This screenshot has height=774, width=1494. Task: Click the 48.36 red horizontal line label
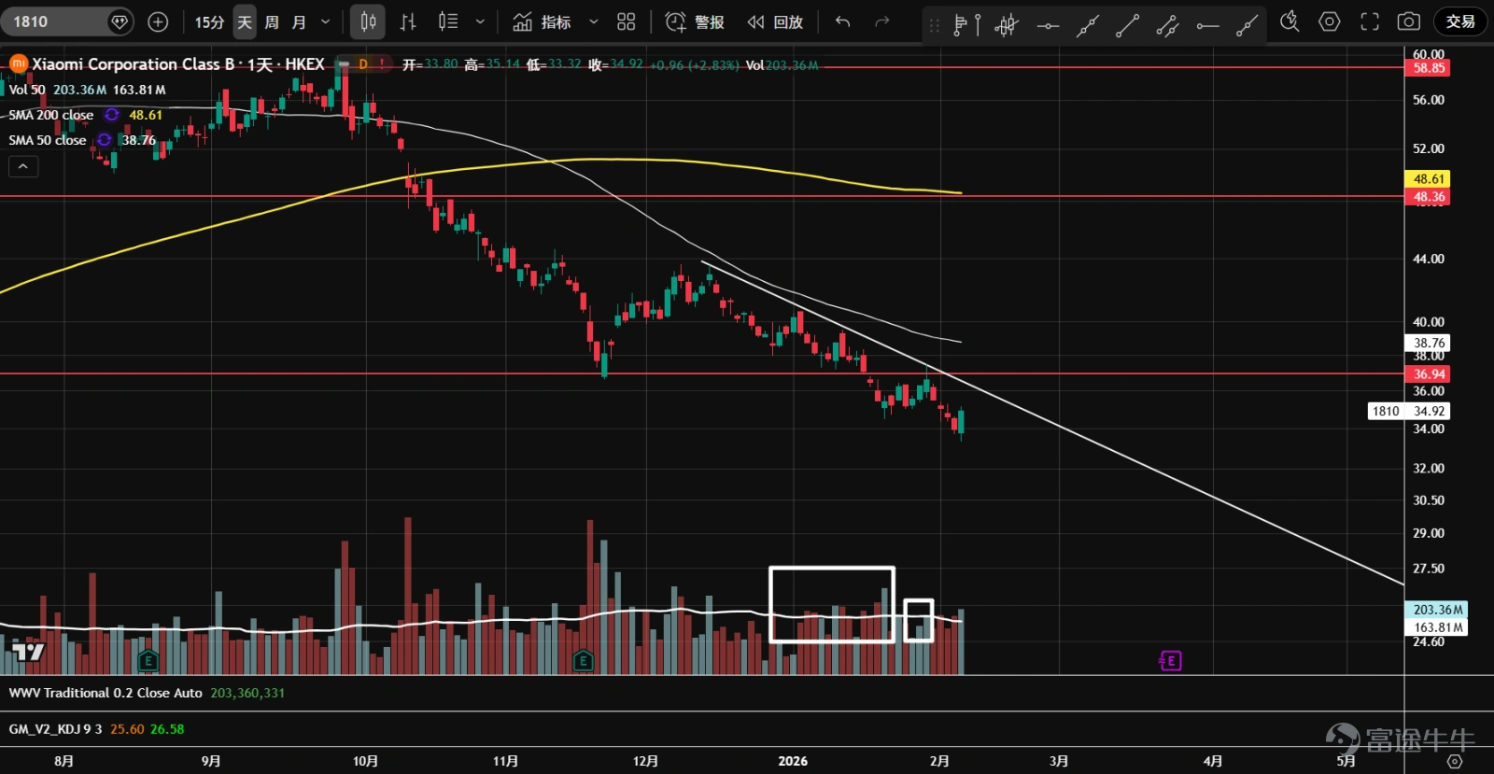1429,197
